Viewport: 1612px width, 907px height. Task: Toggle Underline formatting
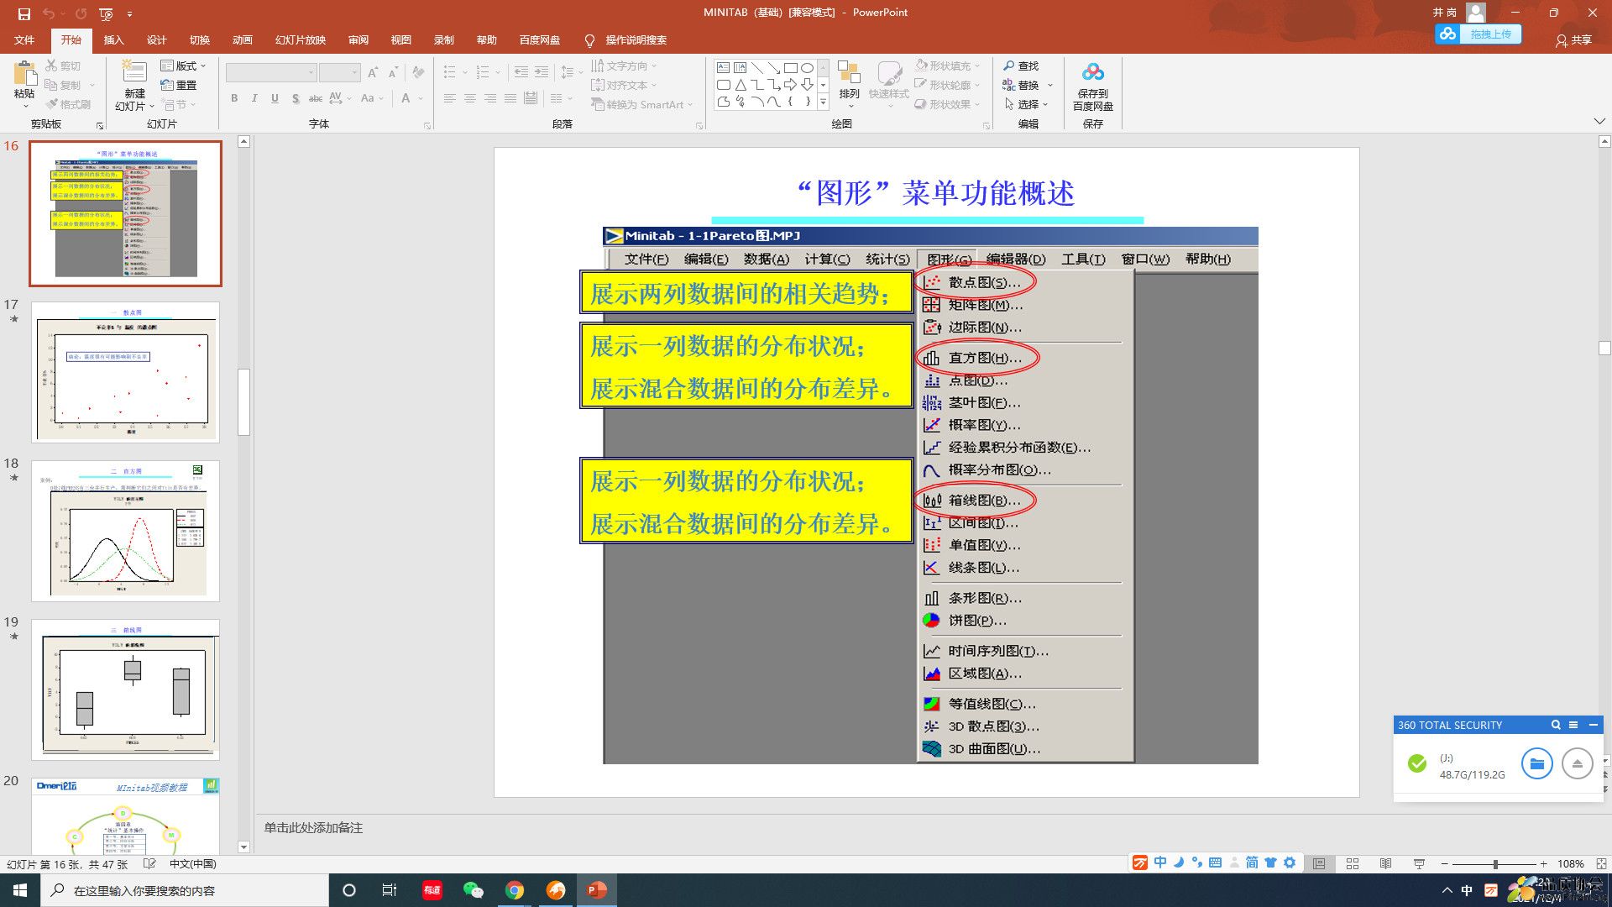coord(275,98)
